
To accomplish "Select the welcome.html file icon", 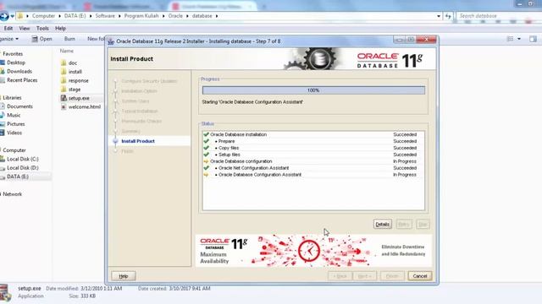I will tap(64, 107).
